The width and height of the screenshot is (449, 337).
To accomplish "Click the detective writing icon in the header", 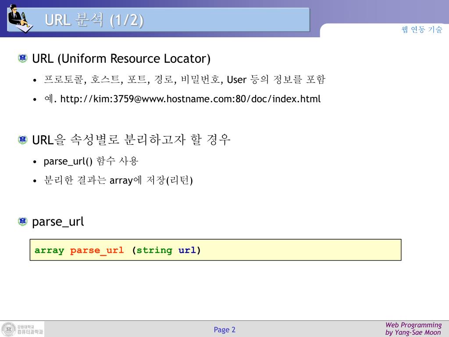I will pyautogui.click(x=20, y=18).
